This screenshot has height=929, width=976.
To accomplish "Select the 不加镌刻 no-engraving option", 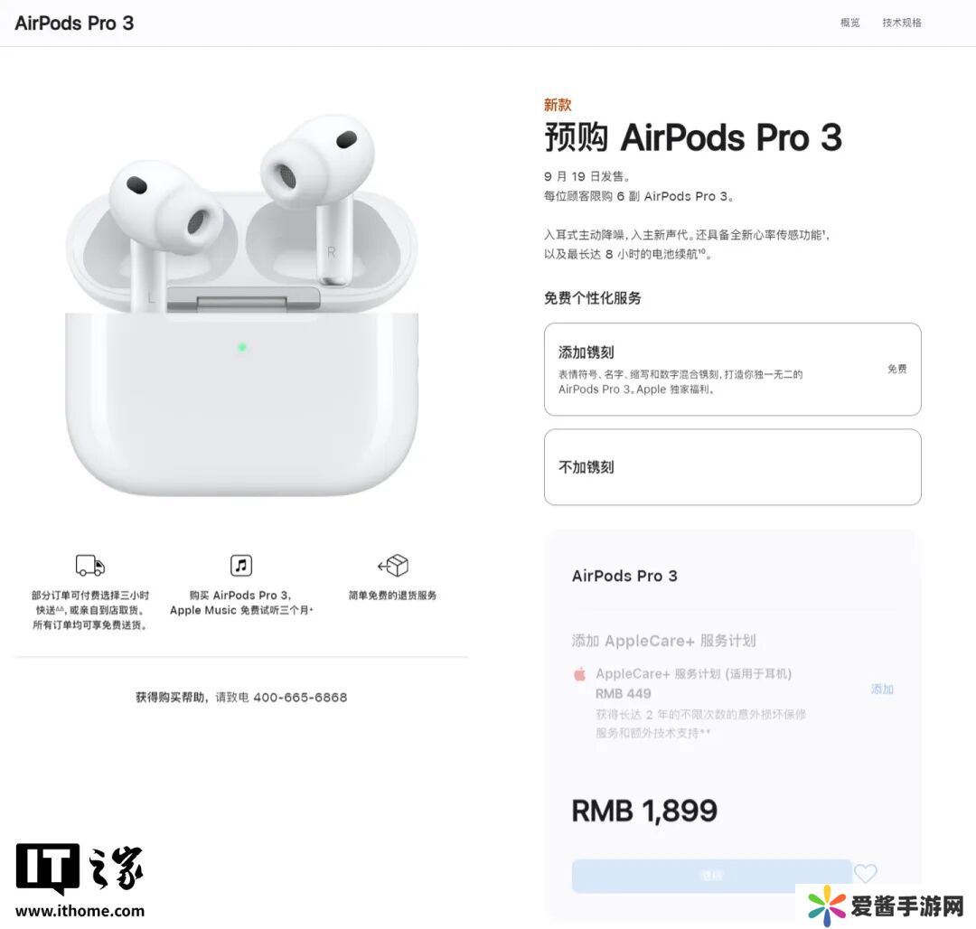I will pyautogui.click(x=733, y=466).
